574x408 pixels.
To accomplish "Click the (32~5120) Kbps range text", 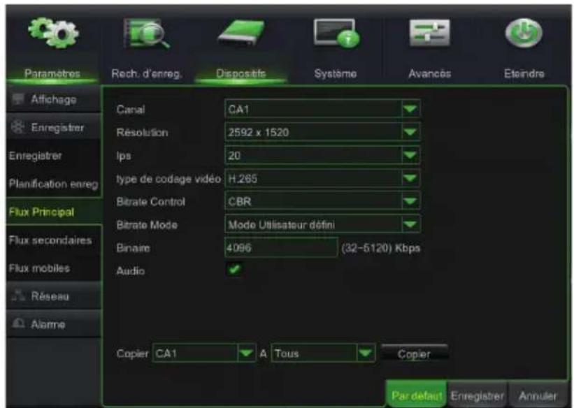I will click(x=381, y=248).
